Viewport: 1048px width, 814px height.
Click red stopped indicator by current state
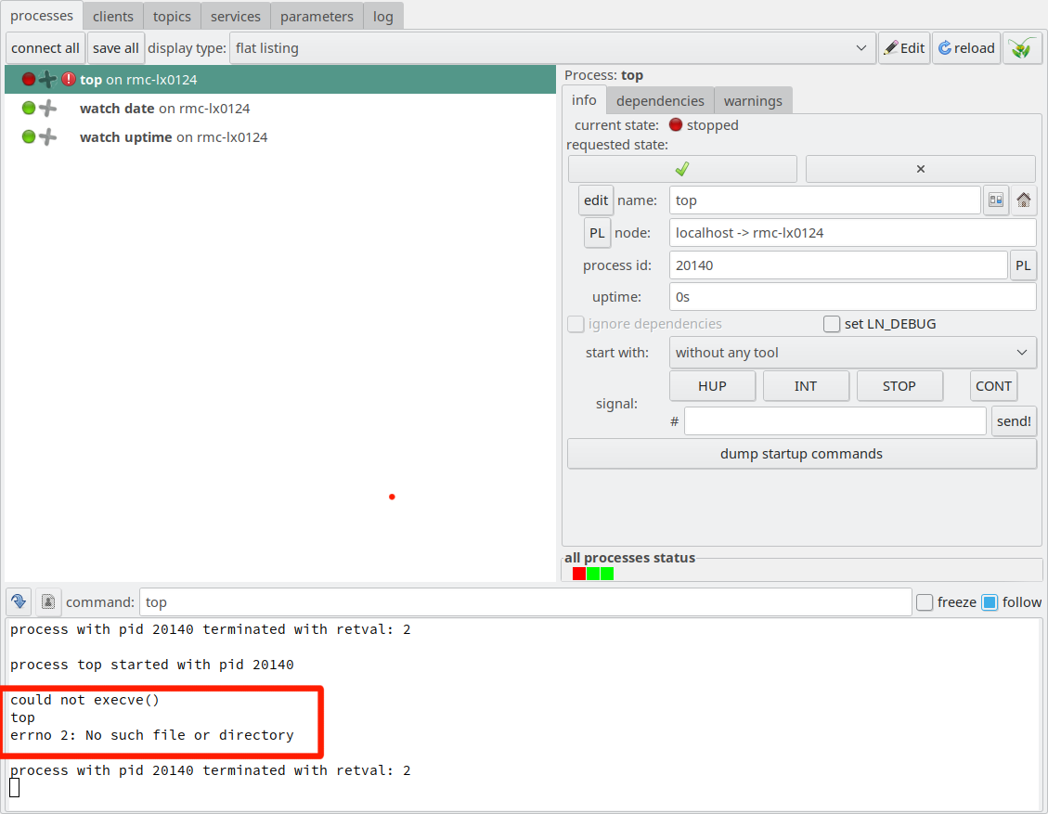coord(676,125)
